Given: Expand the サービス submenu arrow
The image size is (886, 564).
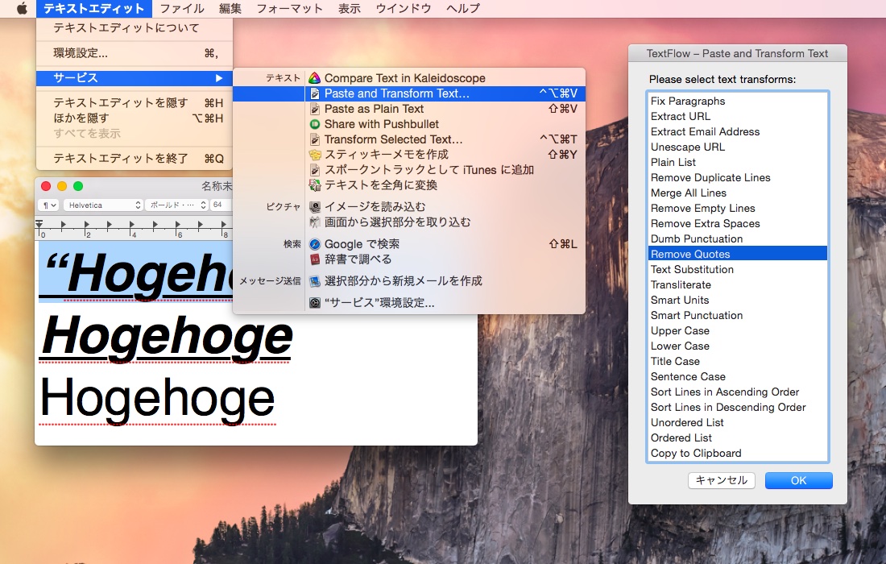Looking at the screenshot, I should click(218, 78).
